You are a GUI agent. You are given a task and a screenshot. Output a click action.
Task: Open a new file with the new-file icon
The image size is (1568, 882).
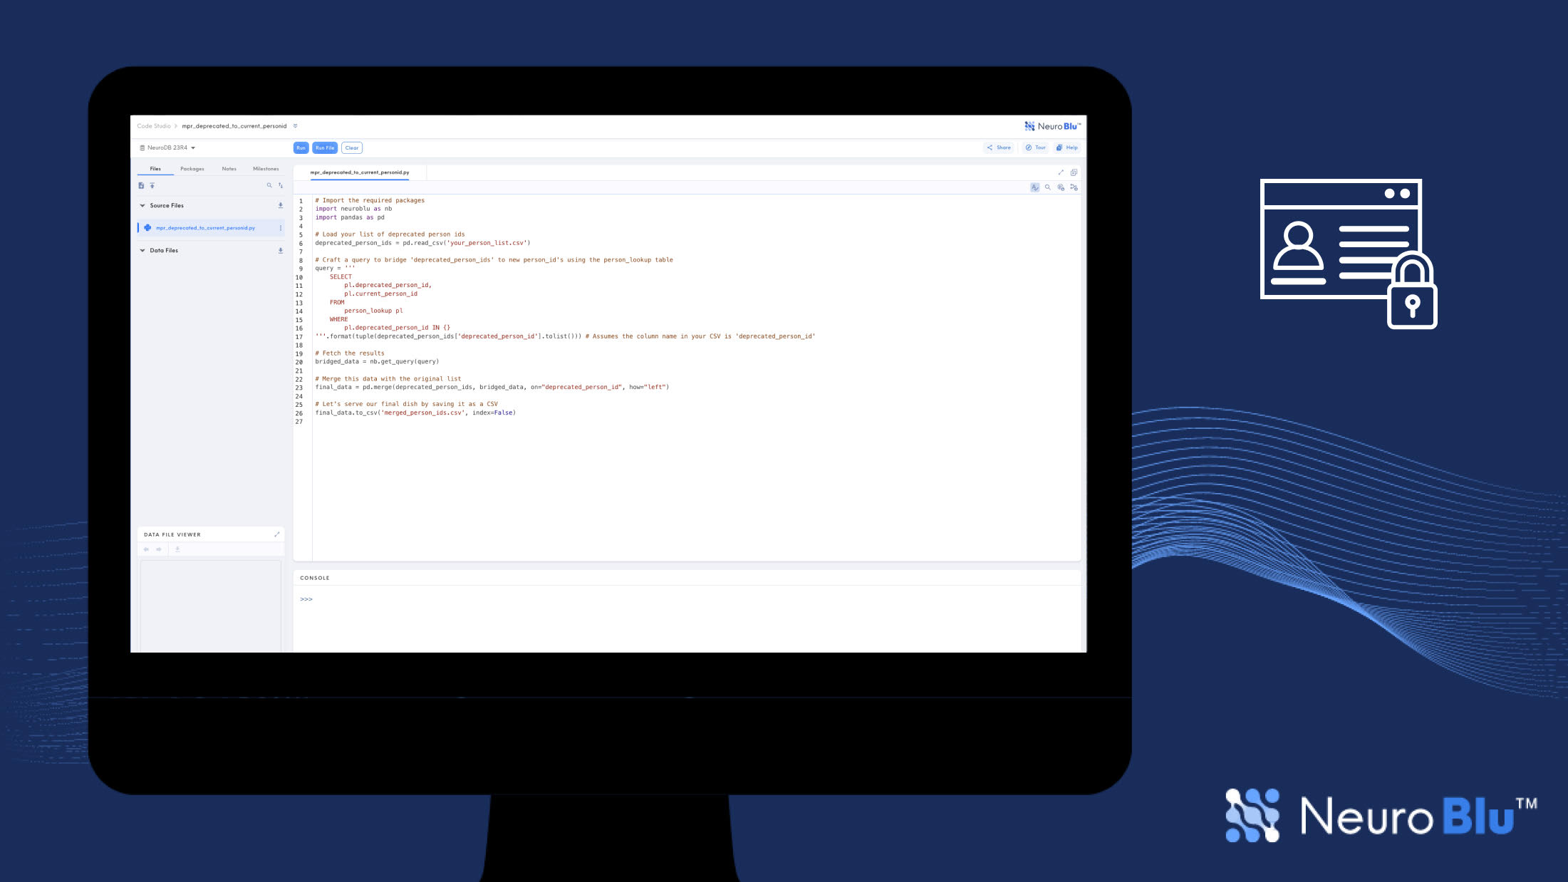click(x=141, y=185)
